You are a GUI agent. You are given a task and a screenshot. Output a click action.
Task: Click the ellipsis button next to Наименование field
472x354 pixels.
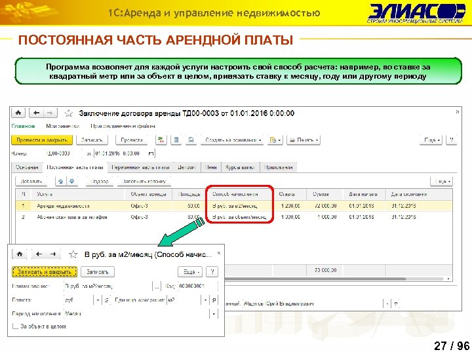tap(157, 286)
